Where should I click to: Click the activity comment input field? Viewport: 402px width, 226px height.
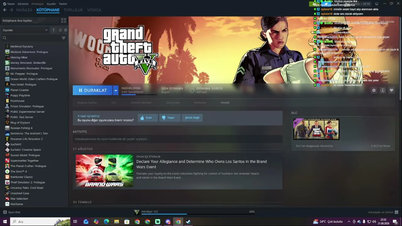coord(177,139)
